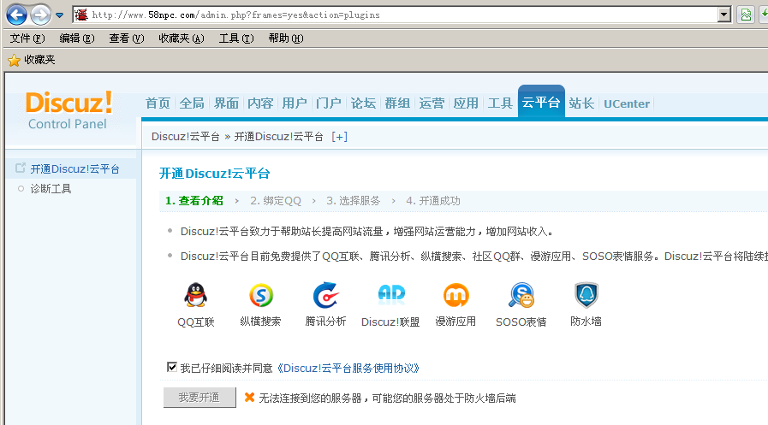
Task: Click the 腾讯分析 service icon
Action: 325,295
